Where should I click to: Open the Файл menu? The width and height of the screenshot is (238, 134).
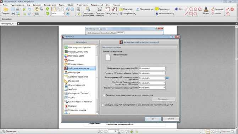tap(5, 5)
